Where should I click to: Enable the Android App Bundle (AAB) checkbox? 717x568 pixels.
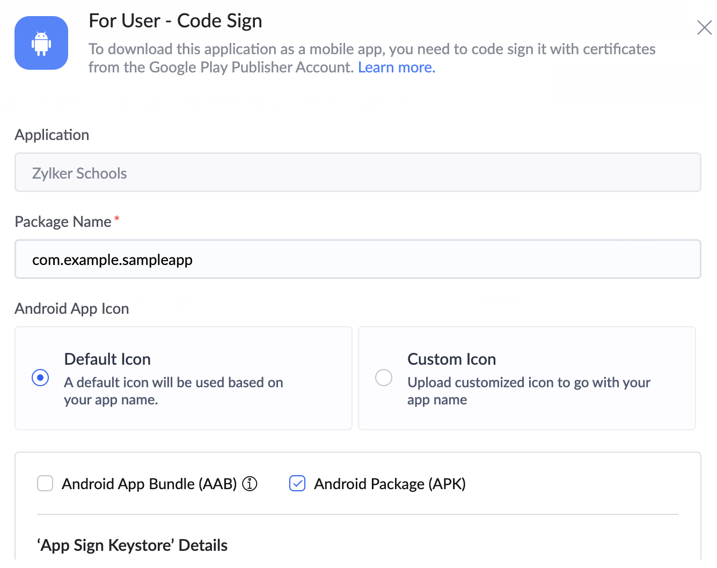(45, 484)
